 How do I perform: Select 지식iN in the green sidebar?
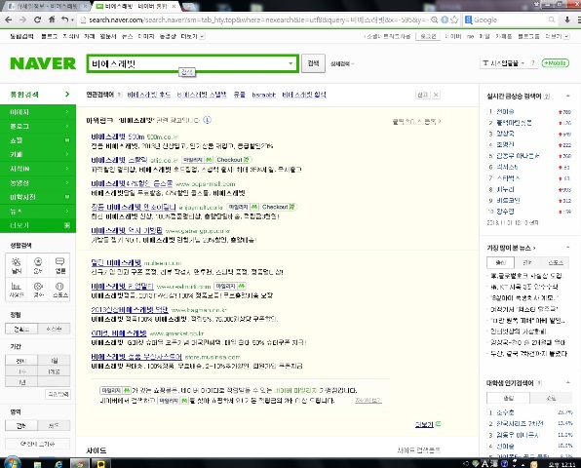(38, 169)
